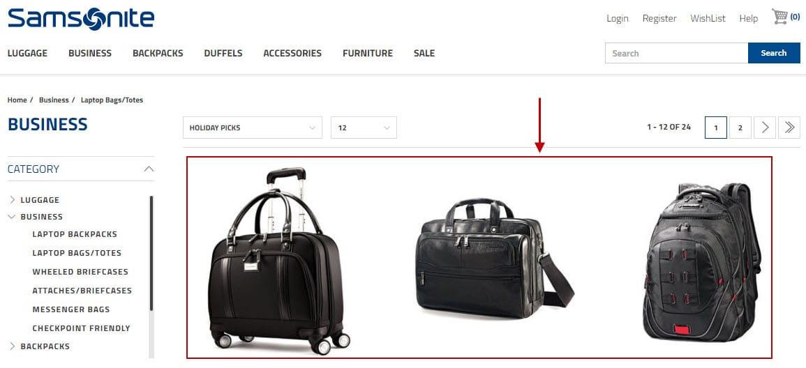The height and width of the screenshot is (368, 806).
Task: Expand the Backpacks tree item
Action: [13, 346]
